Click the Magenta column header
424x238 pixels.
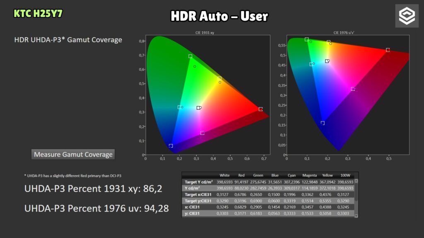pyautogui.click(x=309, y=175)
